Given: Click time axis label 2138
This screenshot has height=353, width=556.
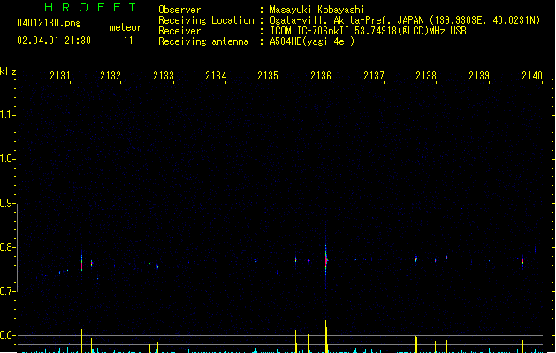Looking at the screenshot, I should (426, 76).
